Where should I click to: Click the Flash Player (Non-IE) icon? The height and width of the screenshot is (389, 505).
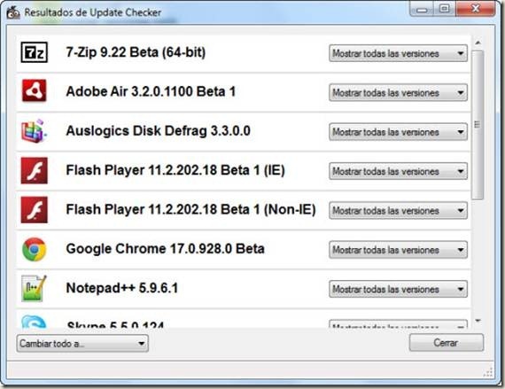click(x=35, y=210)
